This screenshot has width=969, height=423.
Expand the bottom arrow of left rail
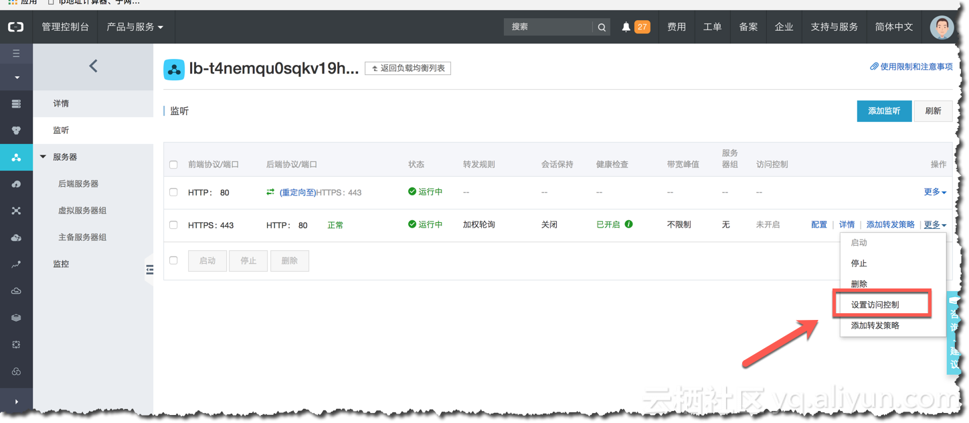tap(16, 402)
